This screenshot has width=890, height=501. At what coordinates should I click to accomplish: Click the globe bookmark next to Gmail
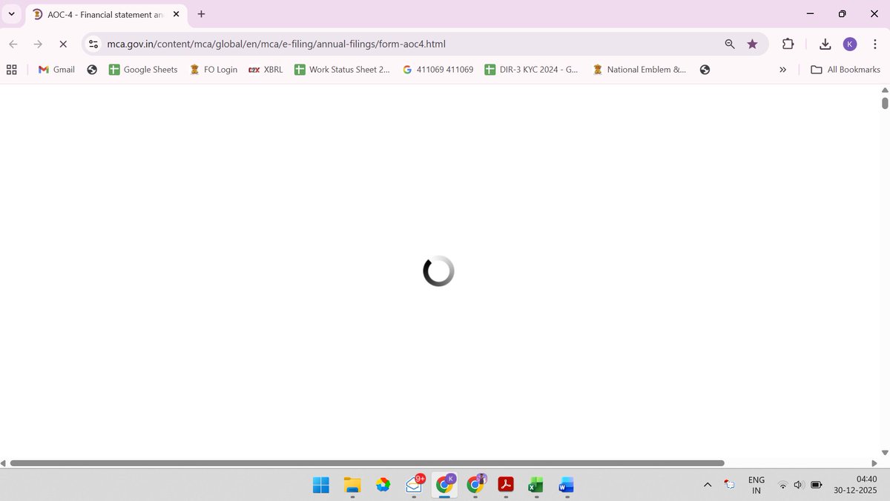click(92, 70)
